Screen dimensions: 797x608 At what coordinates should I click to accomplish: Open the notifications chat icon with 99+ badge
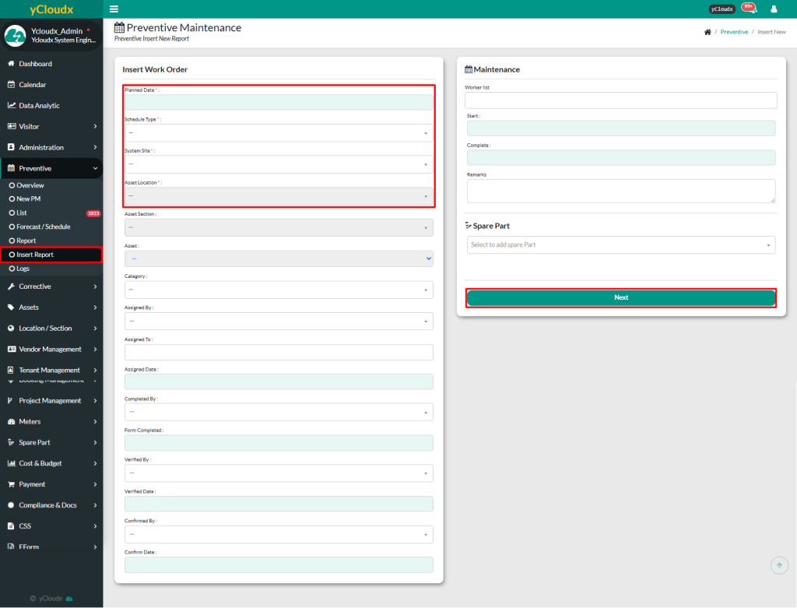[x=748, y=9]
